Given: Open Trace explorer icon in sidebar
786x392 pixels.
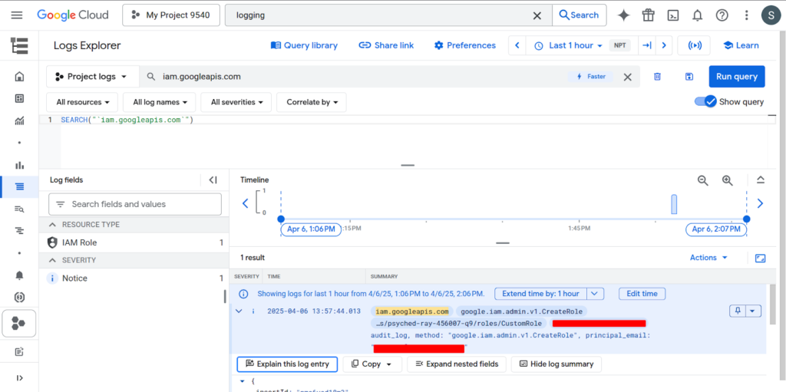Looking at the screenshot, I should [19, 231].
